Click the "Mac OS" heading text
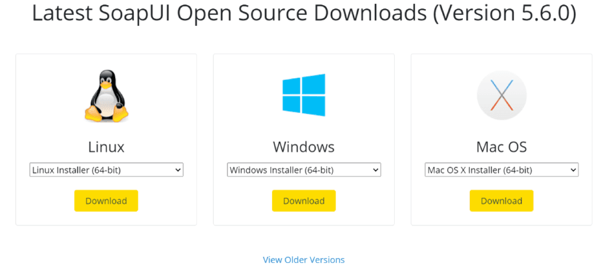The height and width of the screenshot is (266, 614). click(502, 147)
